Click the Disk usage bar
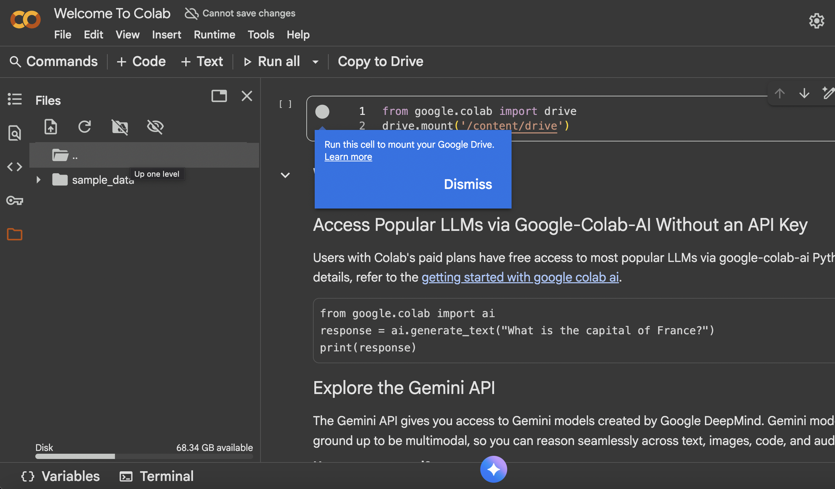The height and width of the screenshot is (489, 835). (144, 456)
